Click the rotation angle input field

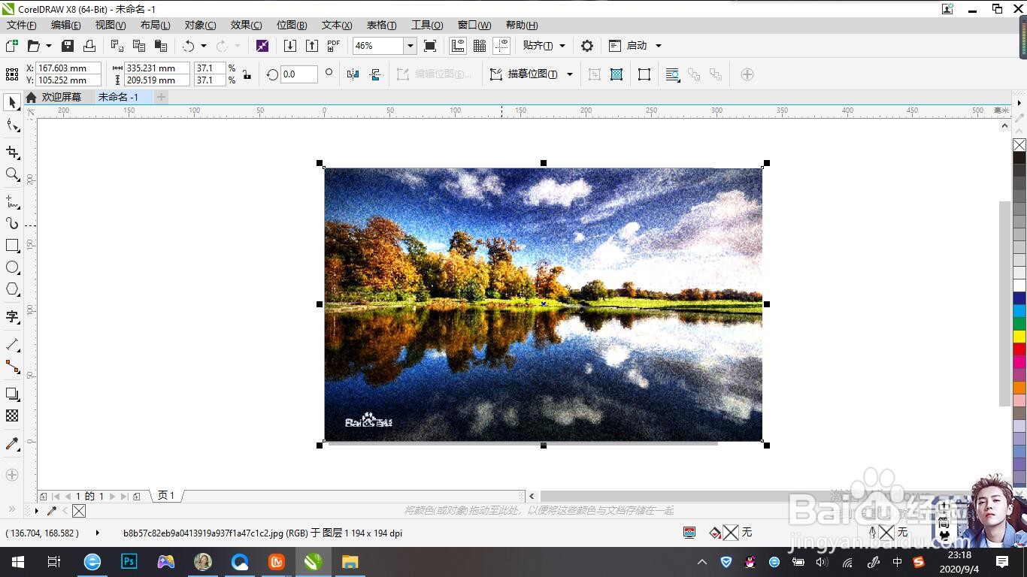click(298, 74)
